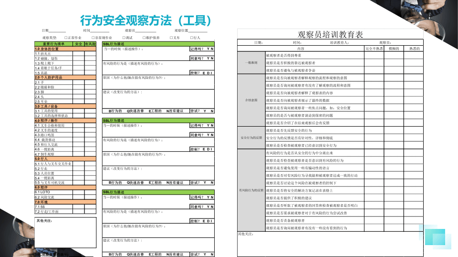Select row 2.2 眼睛和脸
The width and height of the screenshot is (458, 257).
[x=65, y=87]
